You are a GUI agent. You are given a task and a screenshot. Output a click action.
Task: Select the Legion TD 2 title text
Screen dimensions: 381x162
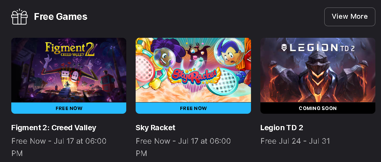point(282,128)
